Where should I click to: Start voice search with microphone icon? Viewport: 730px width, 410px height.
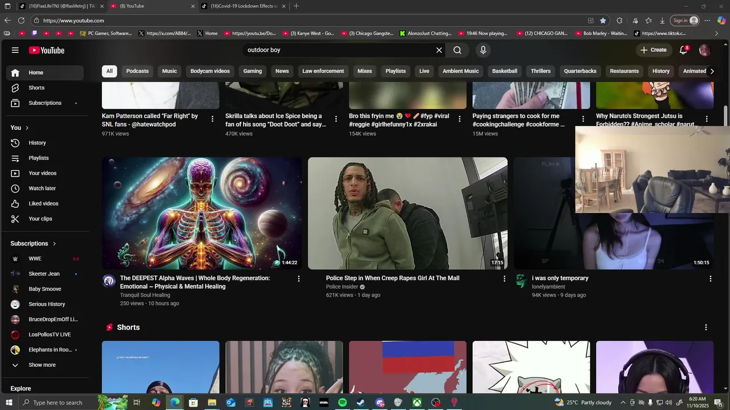[x=483, y=50]
